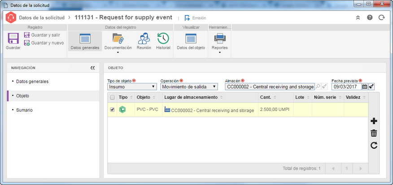The width and height of the screenshot is (393, 185).
Task: Go to the previous page arrow
Action: (333, 168)
